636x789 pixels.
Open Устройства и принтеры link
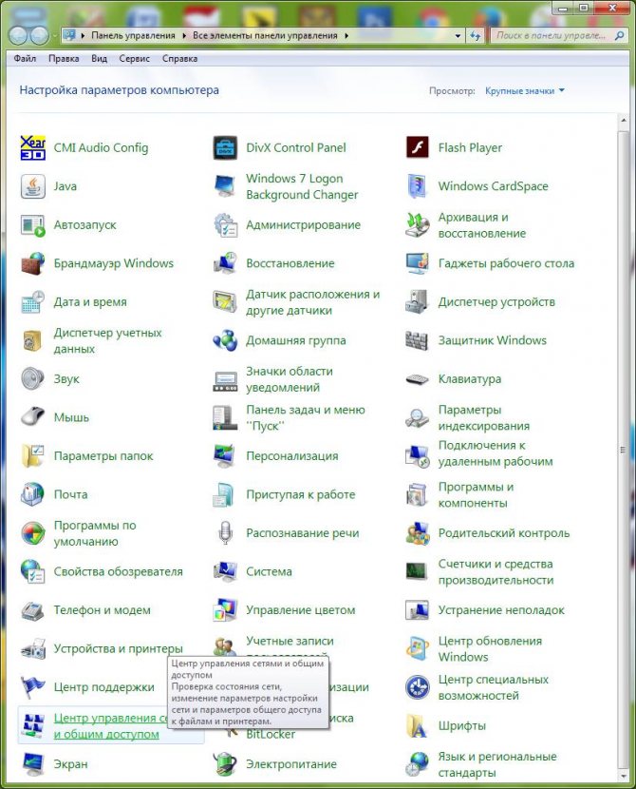[x=118, y=648]
